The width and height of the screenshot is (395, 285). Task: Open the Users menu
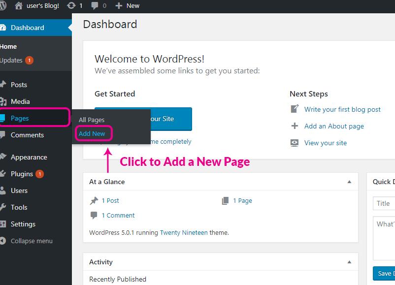pos(36,190)
